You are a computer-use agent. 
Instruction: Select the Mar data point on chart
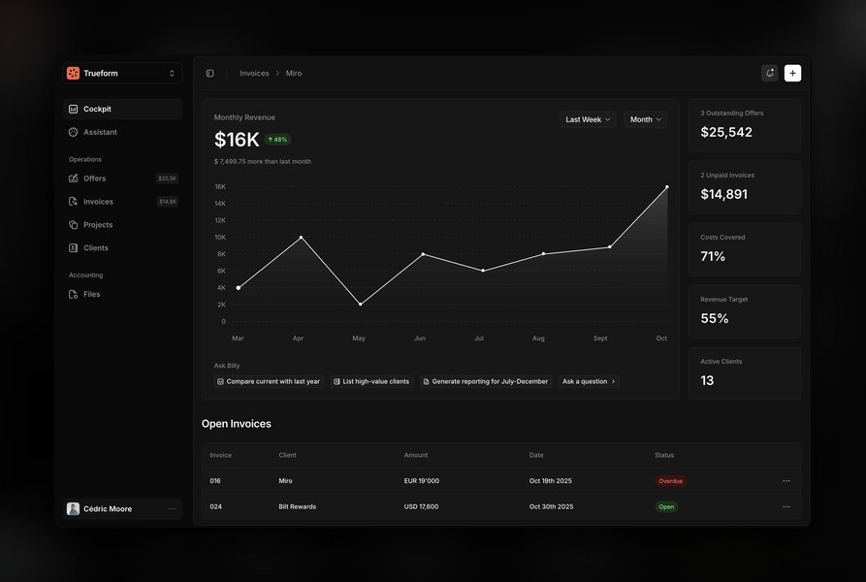(238, 288)
